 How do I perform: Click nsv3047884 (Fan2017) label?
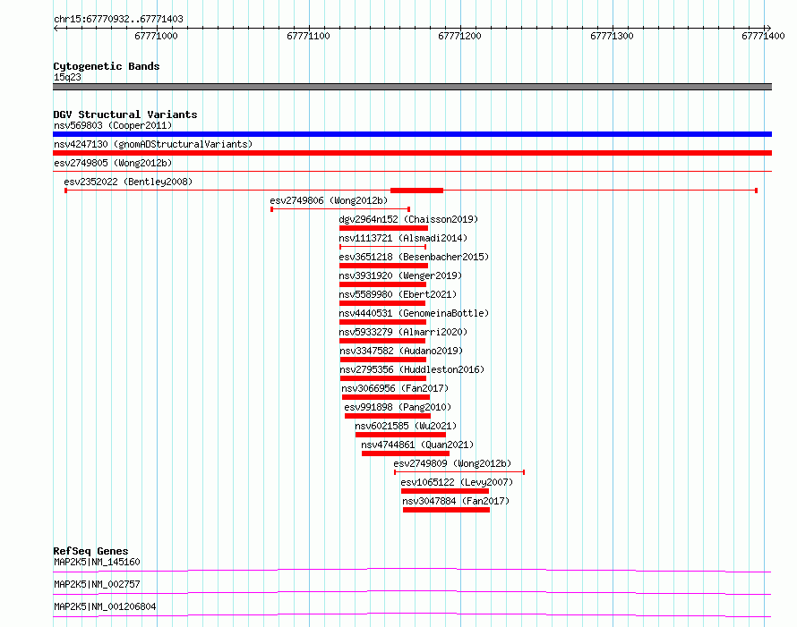click(456, 501)
